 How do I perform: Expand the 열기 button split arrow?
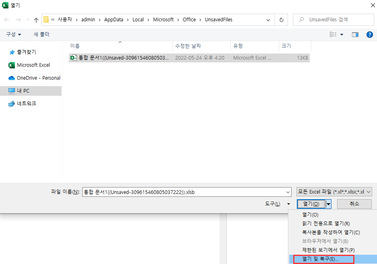[x=328, y=204]
